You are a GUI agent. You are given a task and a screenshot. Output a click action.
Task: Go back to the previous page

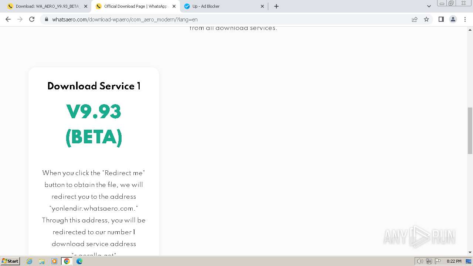point(8,19)
